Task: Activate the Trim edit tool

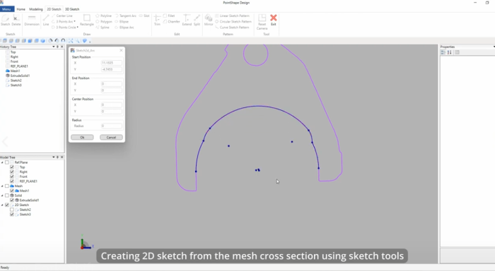Action: pos(157,20)
